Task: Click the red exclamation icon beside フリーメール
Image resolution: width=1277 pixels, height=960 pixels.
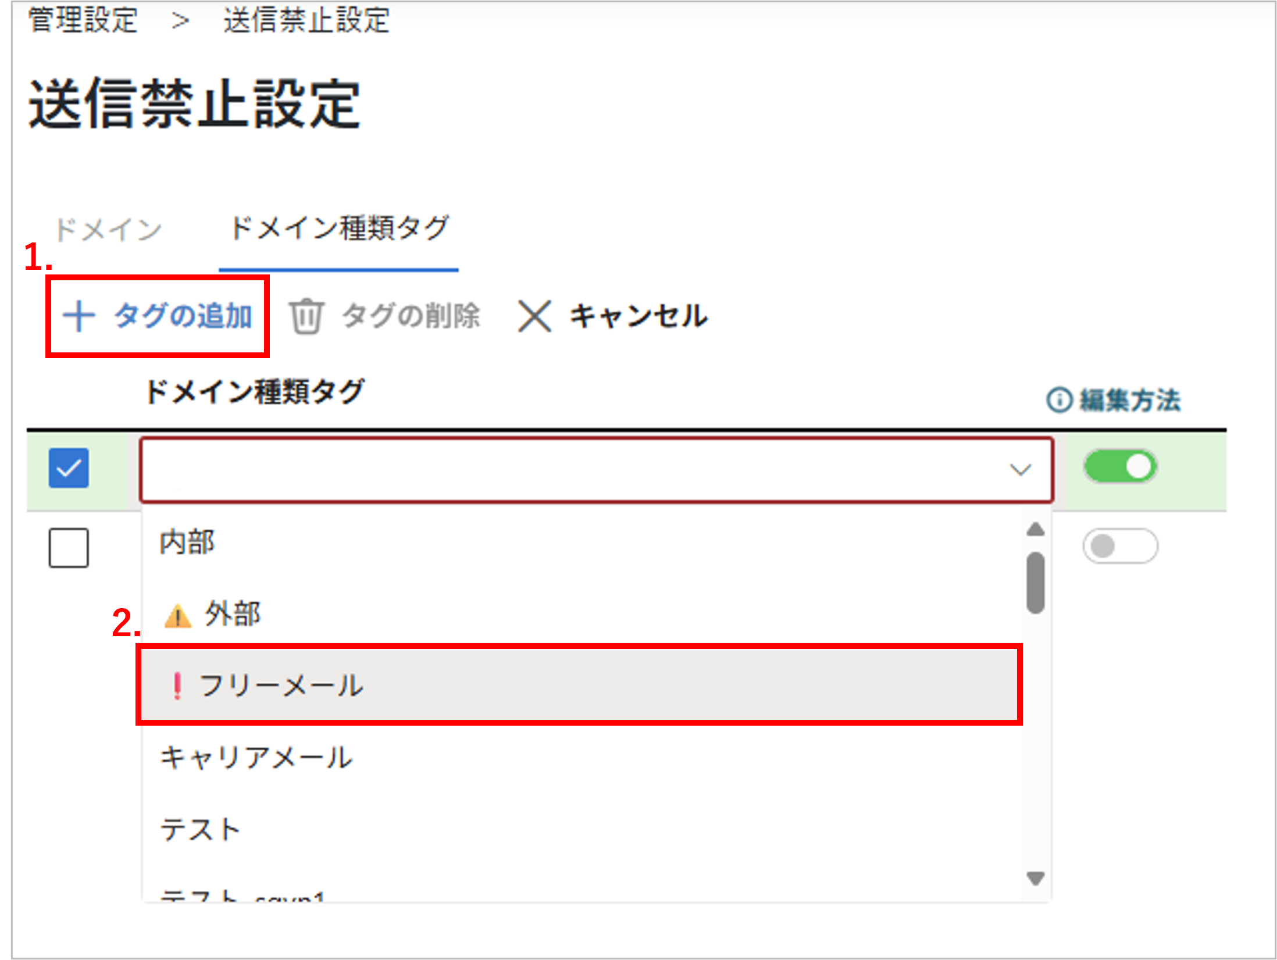Action: click(x=177, y=686)
